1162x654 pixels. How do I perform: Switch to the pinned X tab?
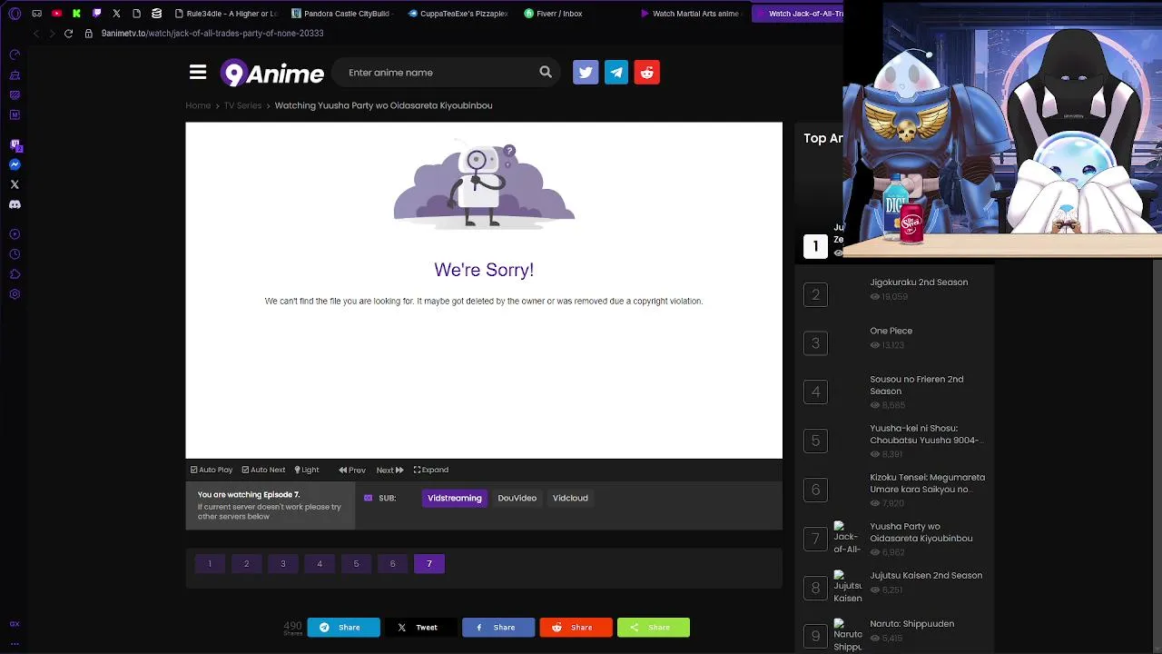pyautogui.click(x=116, y=14)
